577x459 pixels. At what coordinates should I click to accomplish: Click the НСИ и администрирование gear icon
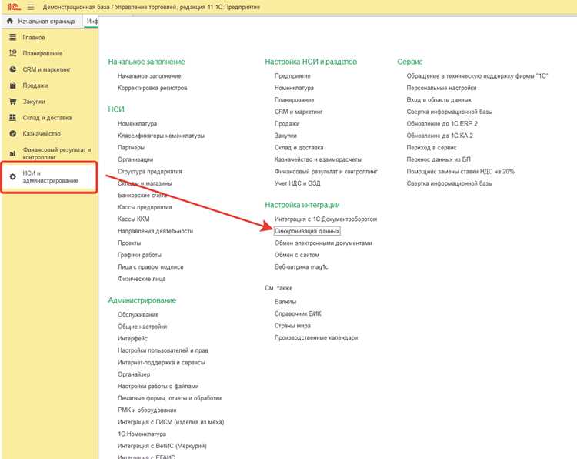pos(13,177)
